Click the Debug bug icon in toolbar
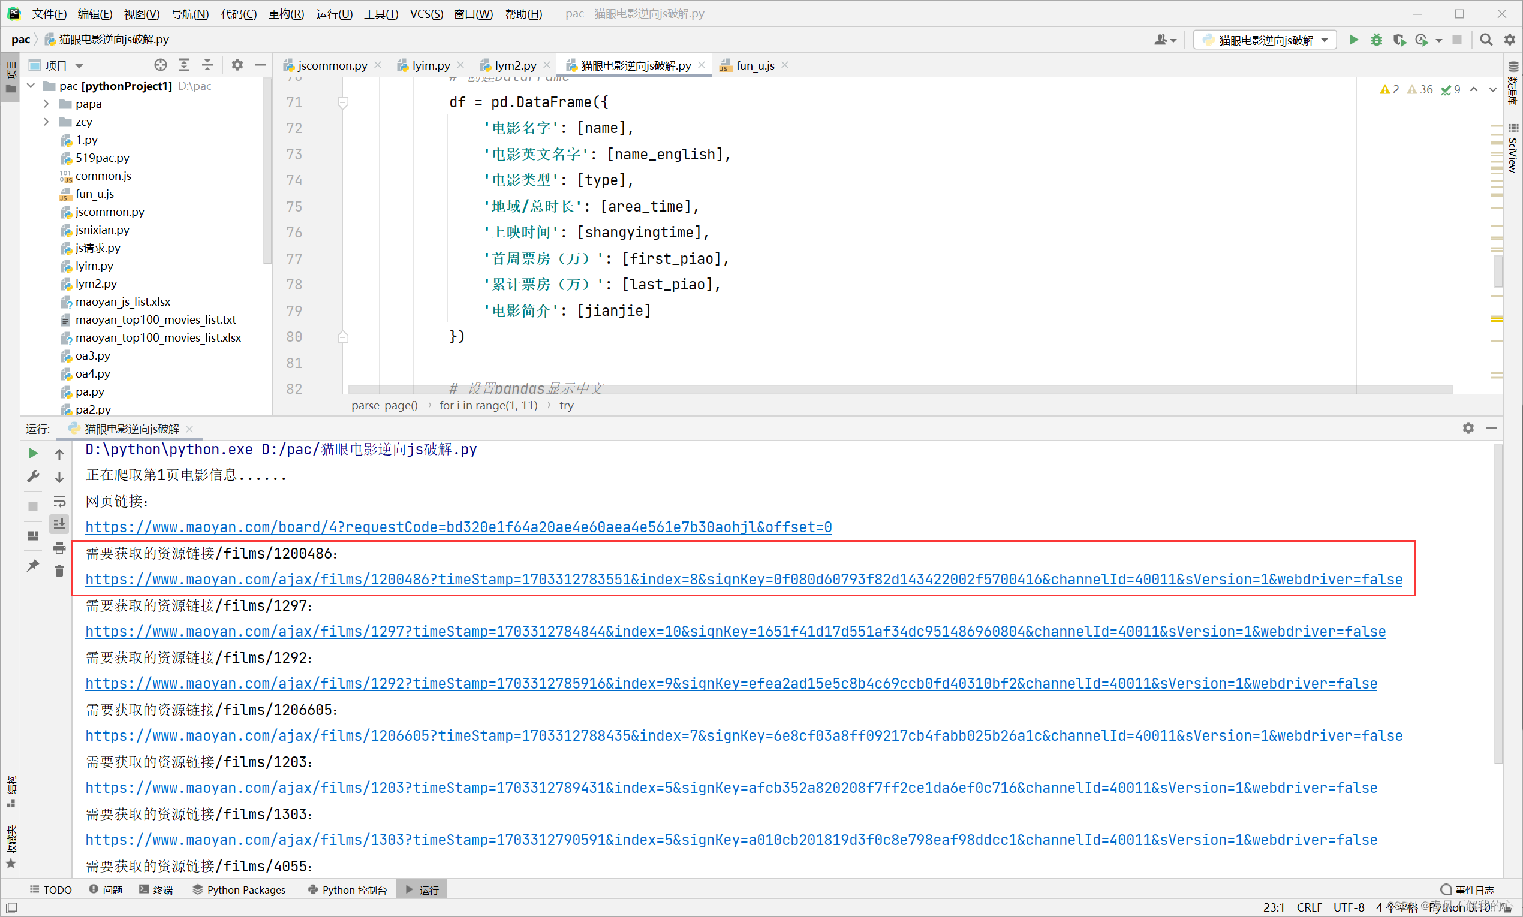The height and width of the screenshot is (917, 1523). (x=1376, y=40)
